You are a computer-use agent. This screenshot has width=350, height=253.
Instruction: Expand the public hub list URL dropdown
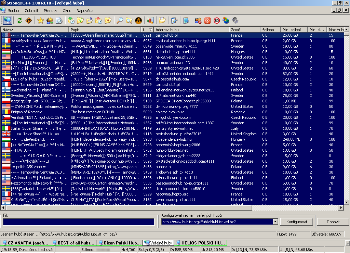(x=275, y=222)
